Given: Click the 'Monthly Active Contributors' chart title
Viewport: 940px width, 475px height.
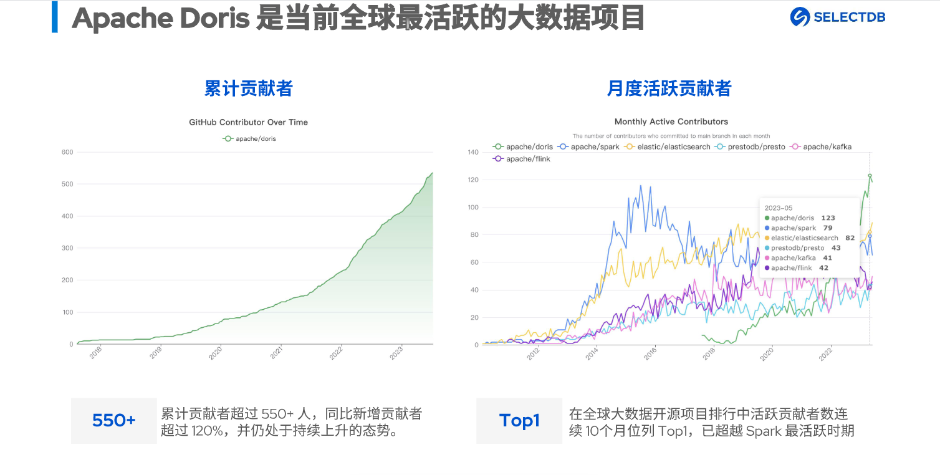Looking at the screenshot, I should (671, 122).
